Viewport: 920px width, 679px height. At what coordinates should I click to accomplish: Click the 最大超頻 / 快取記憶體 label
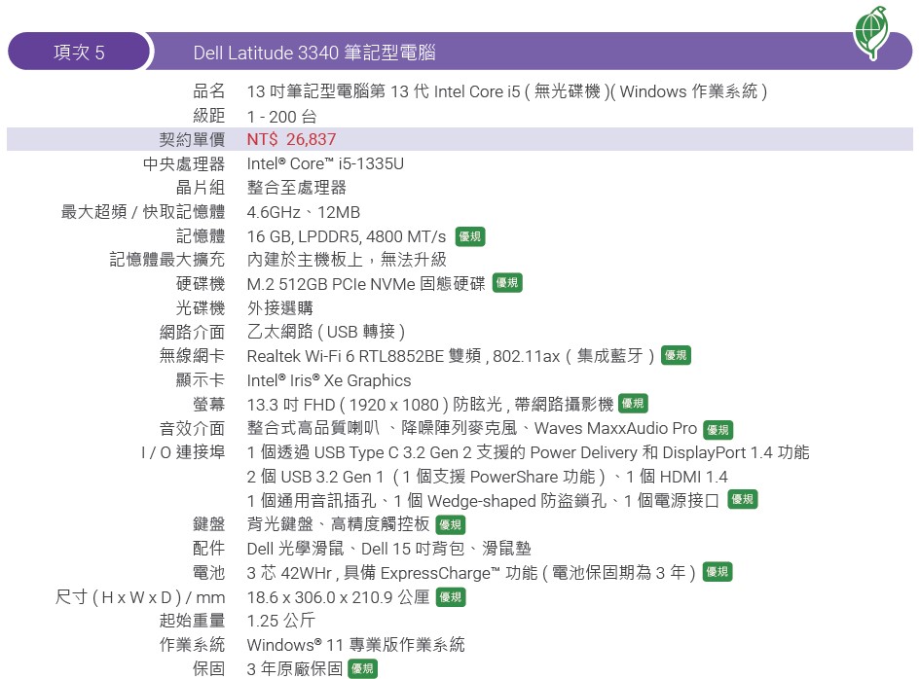[x=143, y=212]
